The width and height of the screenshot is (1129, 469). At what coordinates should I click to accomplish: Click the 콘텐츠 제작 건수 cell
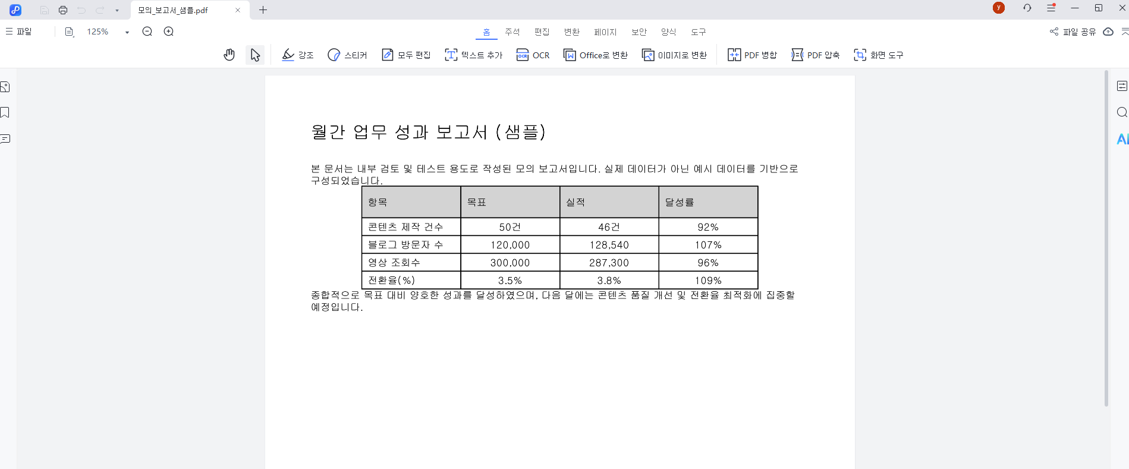(411, 227)
